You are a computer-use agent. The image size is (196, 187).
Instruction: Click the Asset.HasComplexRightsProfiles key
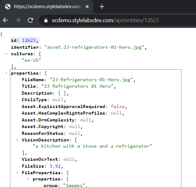pos(63,113)
